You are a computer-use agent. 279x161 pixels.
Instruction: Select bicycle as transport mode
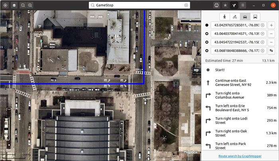235,17
